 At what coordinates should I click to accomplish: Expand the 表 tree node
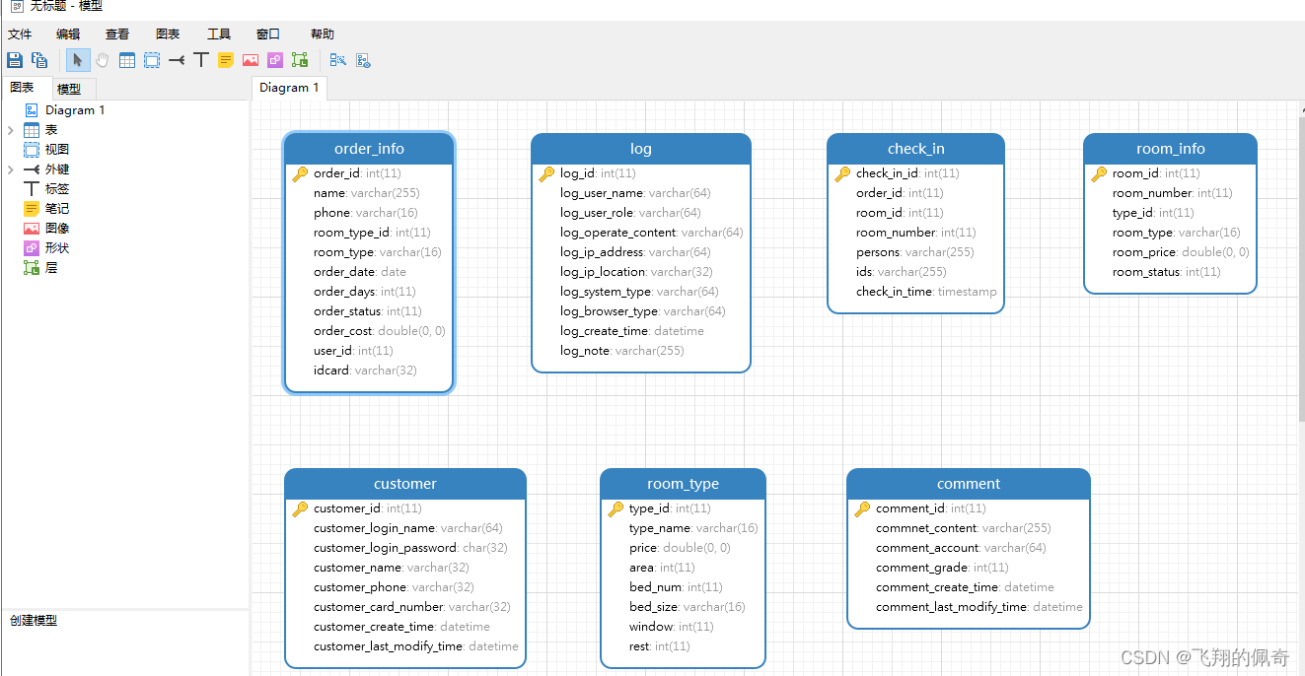[x=10, y=130]
